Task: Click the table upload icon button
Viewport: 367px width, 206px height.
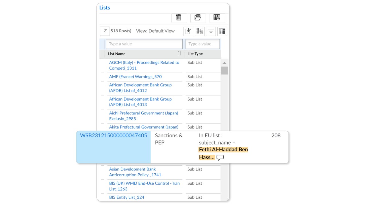Action: (217, 17)
